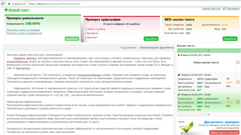Click the 'повтор пробела' spelling error
Viewport: 241px width, 135px height.
[x=96, y=29]
